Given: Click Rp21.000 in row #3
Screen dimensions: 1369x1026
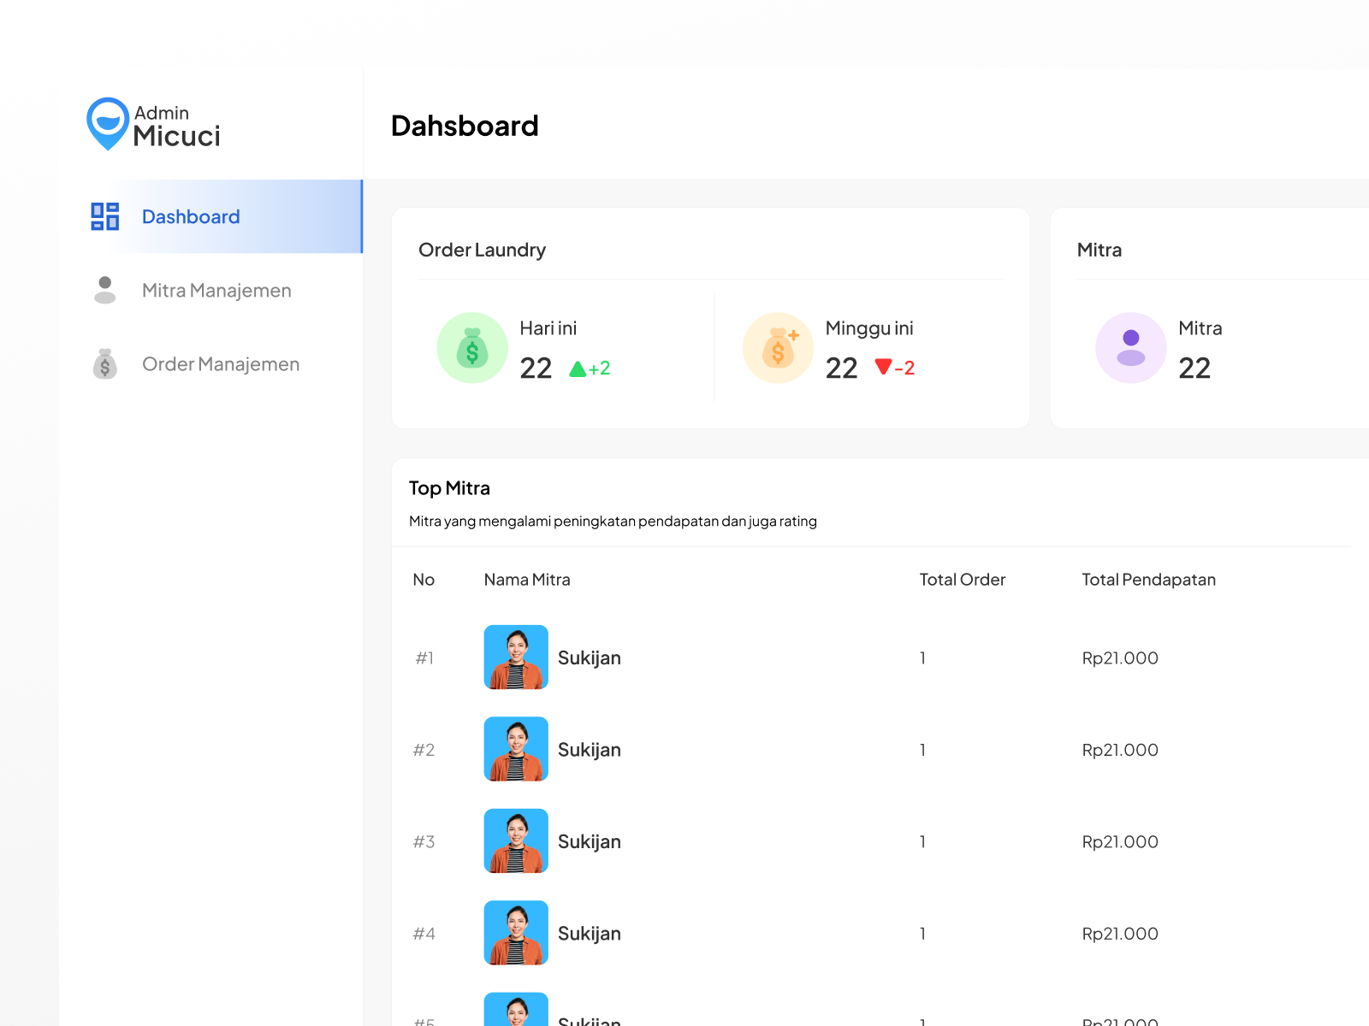Looking at the screenshot, I should pos(1120,841).
